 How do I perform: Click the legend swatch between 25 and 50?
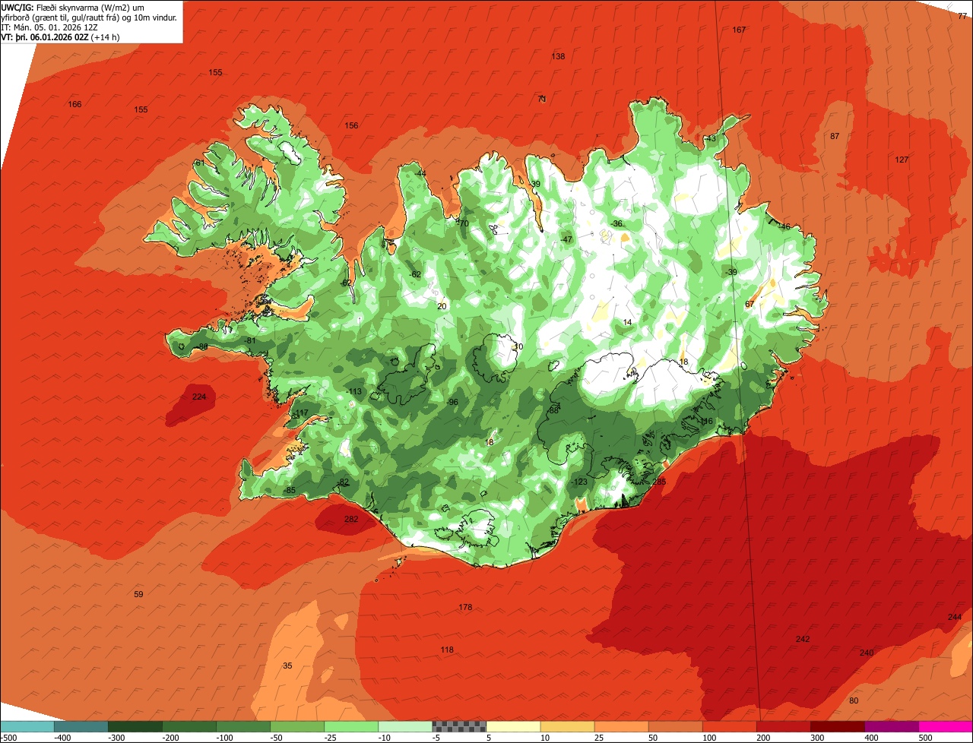[622, 726]
